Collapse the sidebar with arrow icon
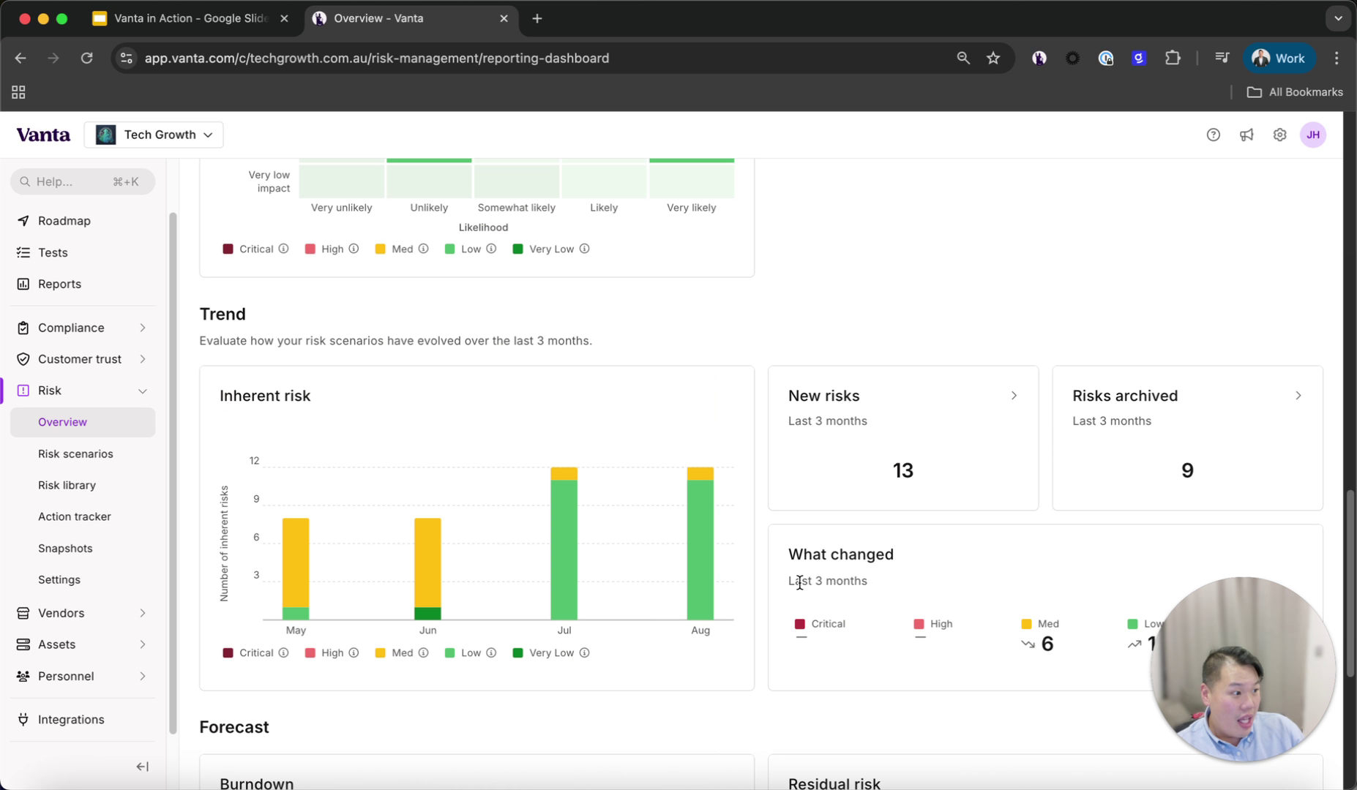1357x790 pixels. [x=142, y=766]
